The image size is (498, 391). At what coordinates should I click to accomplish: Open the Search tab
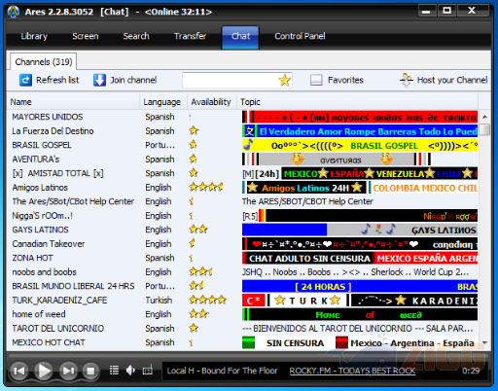pyautogui.click(x=136, y=36)
